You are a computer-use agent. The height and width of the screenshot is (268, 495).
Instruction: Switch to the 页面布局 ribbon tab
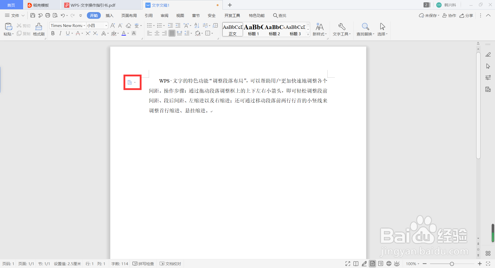click(129, 15)
